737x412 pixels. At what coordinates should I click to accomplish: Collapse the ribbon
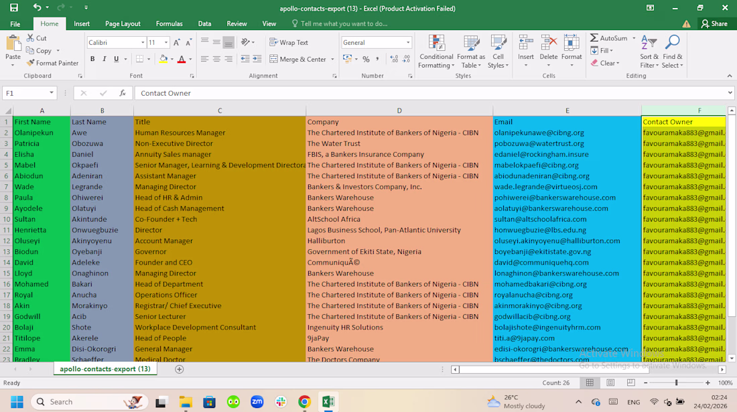click(730, 76)
